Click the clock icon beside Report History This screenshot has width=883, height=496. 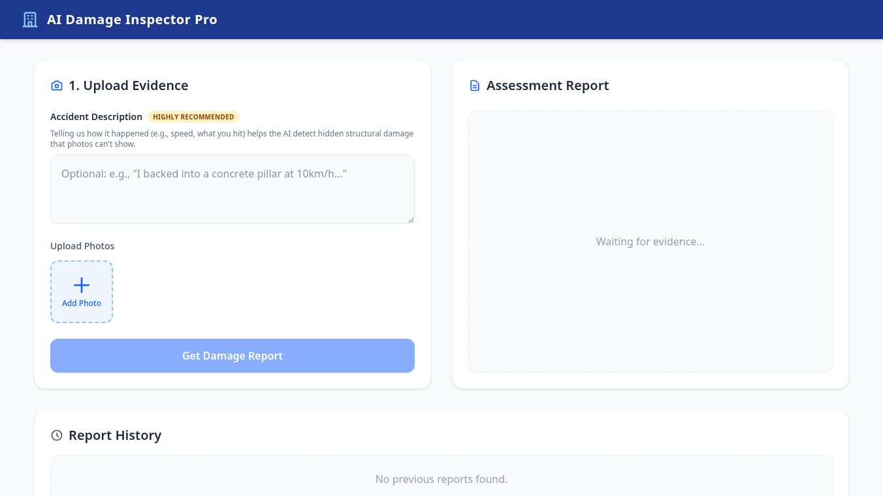57,435
